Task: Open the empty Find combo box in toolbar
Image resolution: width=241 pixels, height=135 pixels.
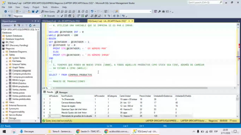Action: [x=150, y=12]
